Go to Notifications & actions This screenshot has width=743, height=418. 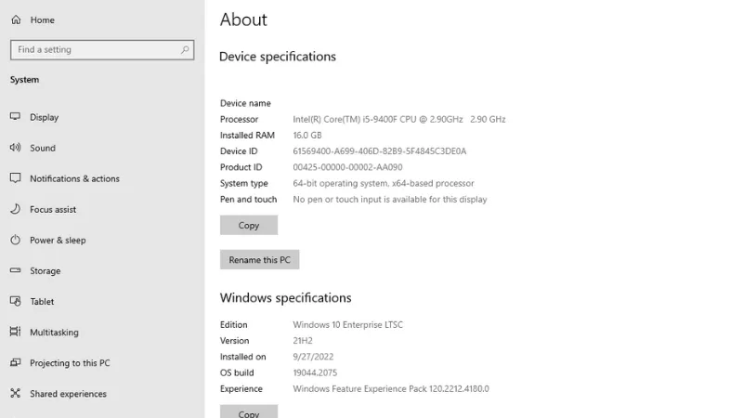[74, 178]
